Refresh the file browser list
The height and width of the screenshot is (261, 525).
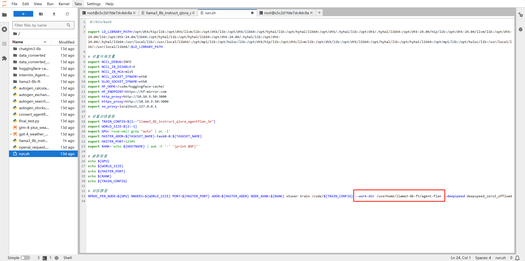[x=67, y=14]
